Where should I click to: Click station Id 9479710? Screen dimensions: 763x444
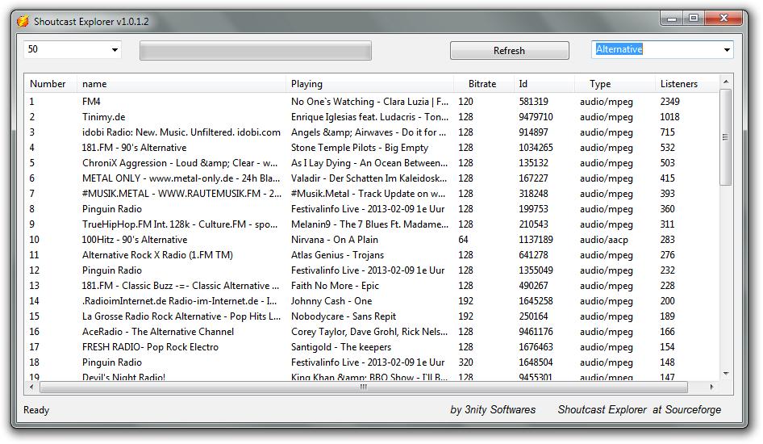tap(536, 117)
